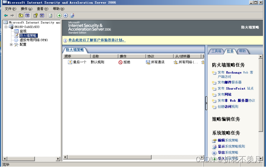The image size is (266, 167).
Task: Switch to the 任务 tab
Action: (x=230, y=51)
